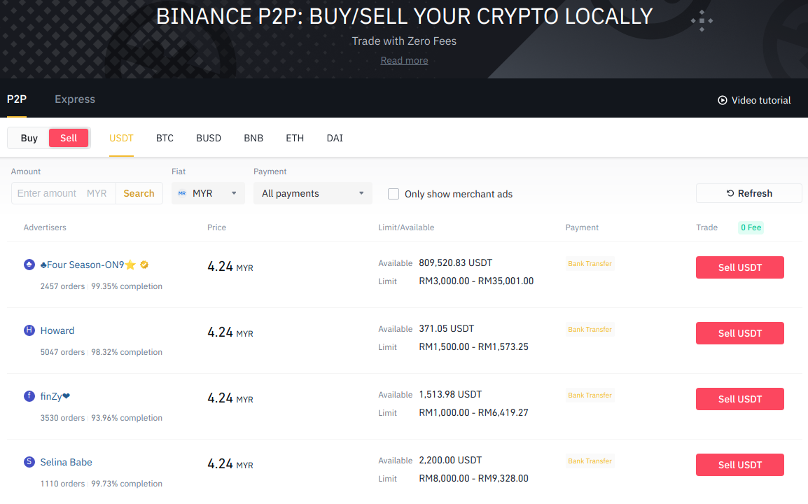Click the verified merchant badge beside Four Season-ON9
808x504 pixels.
[x=144, y=265]
